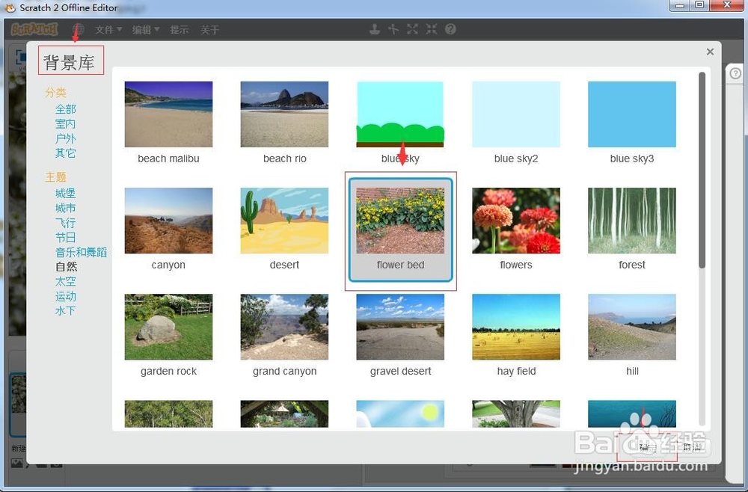Choose the garden gazebo backdrop in bottom row

pos(284,413)
